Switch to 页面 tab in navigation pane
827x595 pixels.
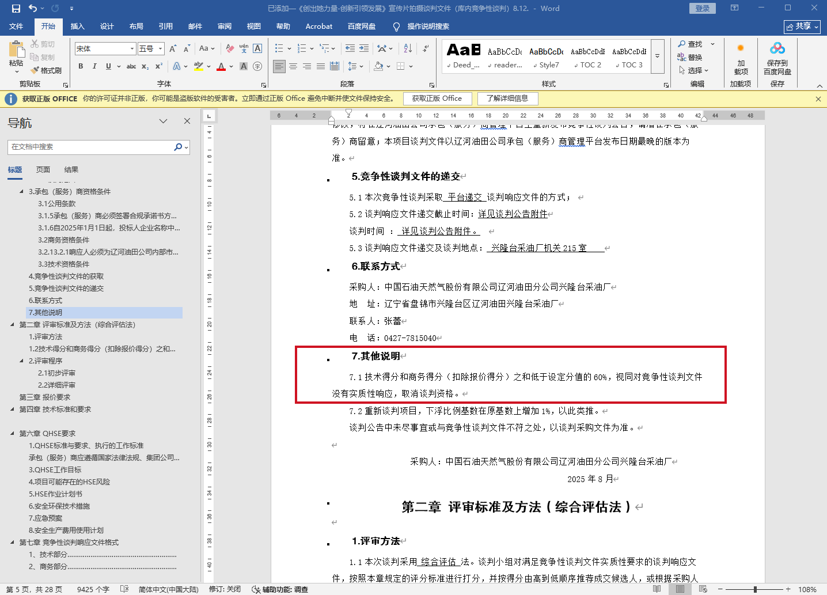click(x=43, y=169)
